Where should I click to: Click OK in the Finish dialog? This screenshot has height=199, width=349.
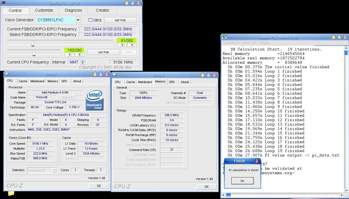click(242, 181)
